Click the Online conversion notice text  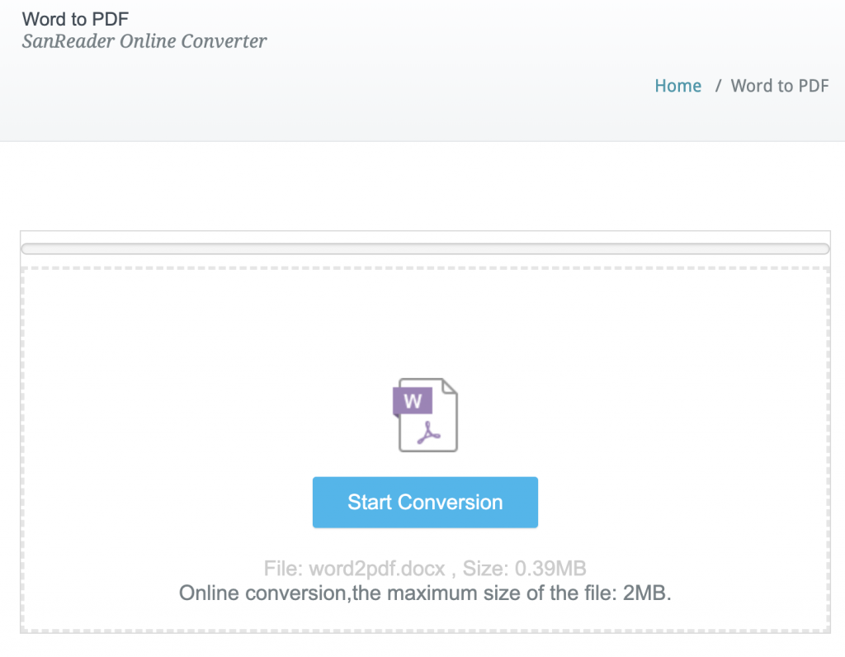coord(396,593)
